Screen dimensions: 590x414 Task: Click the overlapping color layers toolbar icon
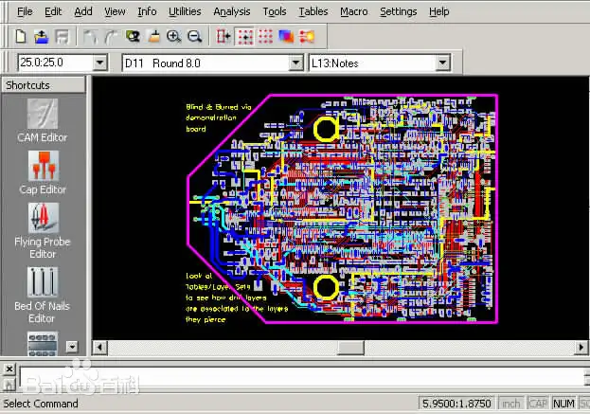tap(286, 37)
